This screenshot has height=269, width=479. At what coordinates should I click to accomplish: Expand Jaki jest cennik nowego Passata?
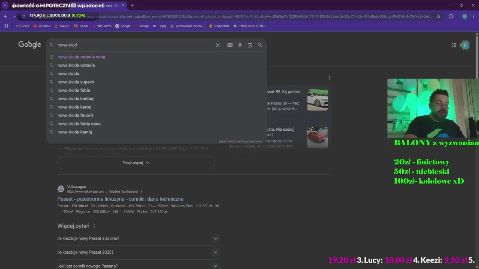point(138,266)
